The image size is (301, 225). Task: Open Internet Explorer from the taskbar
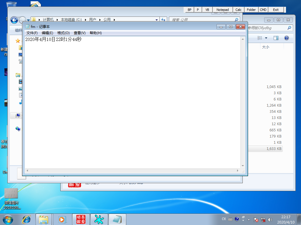pos(26,219)
